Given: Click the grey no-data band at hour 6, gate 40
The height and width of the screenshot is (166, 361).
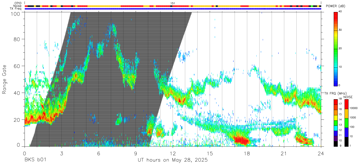Looking at the screenshot, I should tap(98, 93).
